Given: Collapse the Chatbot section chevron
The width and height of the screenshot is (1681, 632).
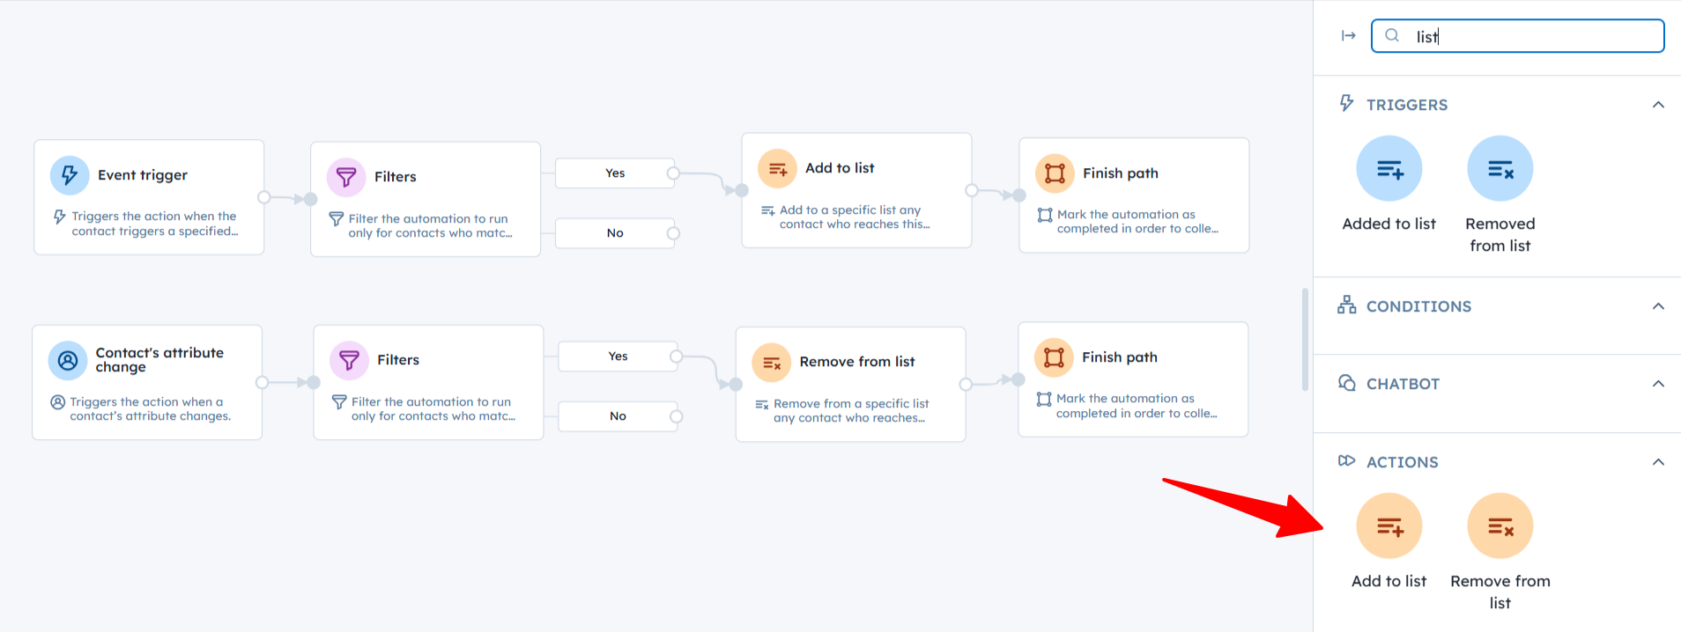Looking at the screenshot, I should (x=1657, y=384).
